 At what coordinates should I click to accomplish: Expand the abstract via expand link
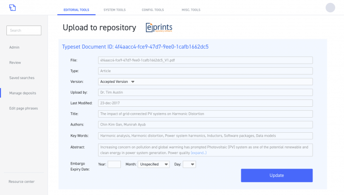[199, 153]
